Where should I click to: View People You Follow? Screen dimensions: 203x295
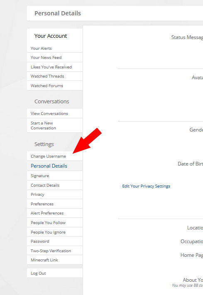click(x=55, y=222)
